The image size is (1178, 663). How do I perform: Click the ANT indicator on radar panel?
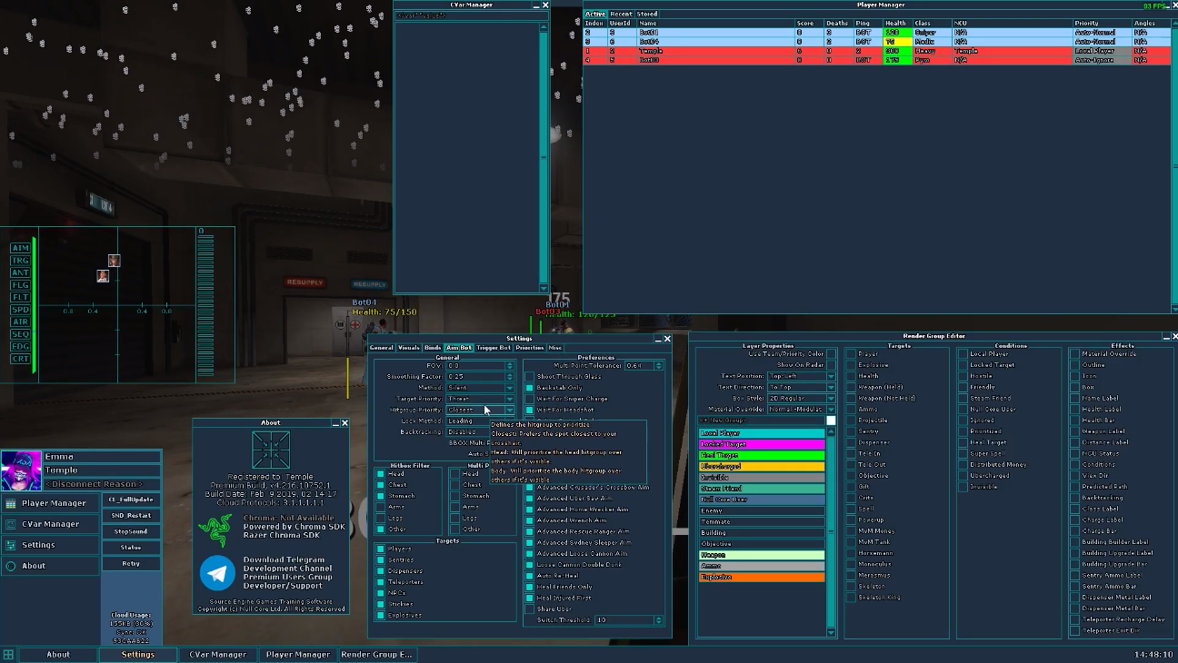[20, 272]
